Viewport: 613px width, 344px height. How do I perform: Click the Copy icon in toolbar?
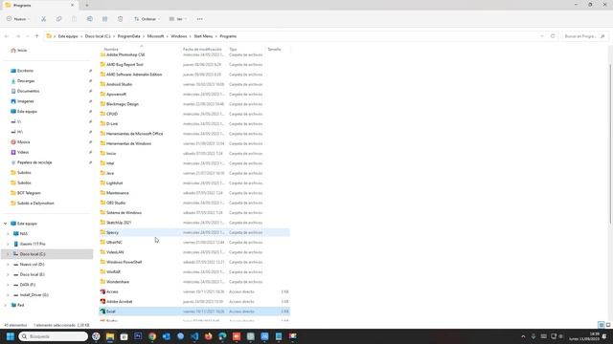coord(58,19)
